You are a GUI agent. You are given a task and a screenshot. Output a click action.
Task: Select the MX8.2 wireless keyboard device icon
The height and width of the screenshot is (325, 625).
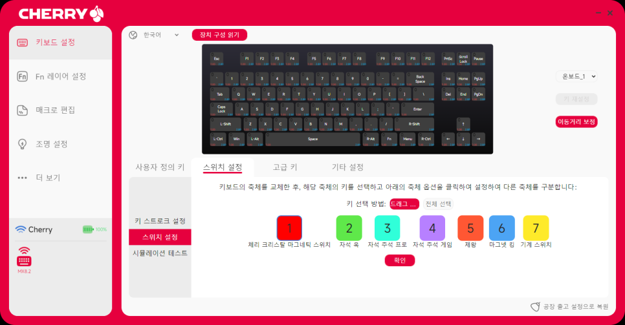pos(24,257)
